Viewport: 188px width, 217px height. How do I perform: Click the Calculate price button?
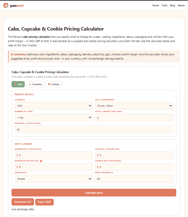coord(94,193)
